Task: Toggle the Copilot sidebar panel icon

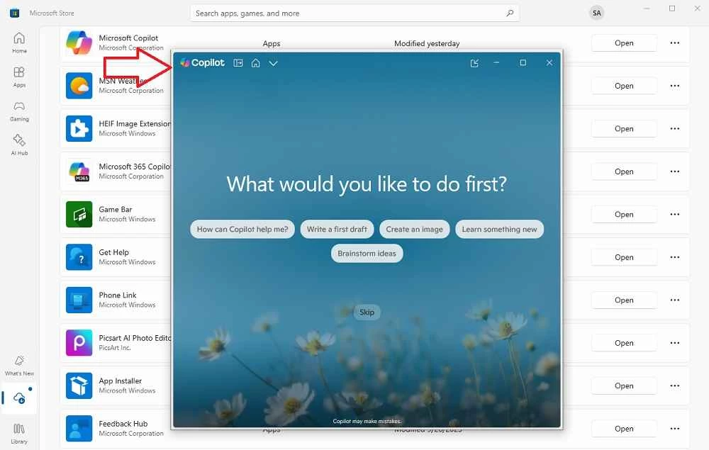Action: click(x=238, y=63)
